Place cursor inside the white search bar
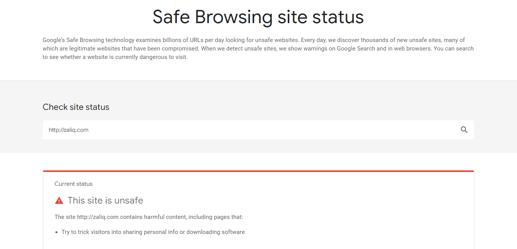The image size is (517, 249). pyautogui.click(x=193, y=130)
